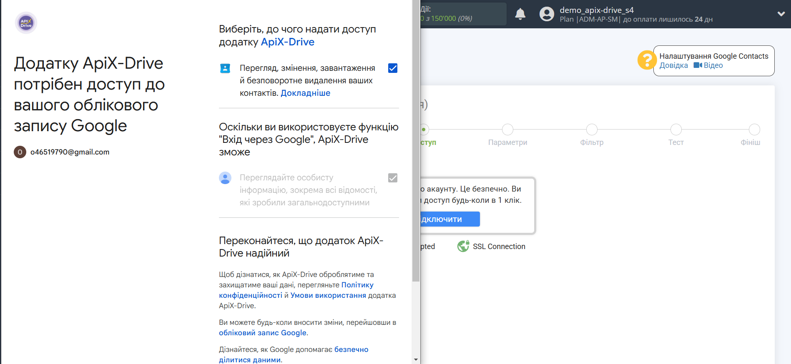791x364 pixels.
Task: Open Політику конфіденційності link
Action: (296, 290)
